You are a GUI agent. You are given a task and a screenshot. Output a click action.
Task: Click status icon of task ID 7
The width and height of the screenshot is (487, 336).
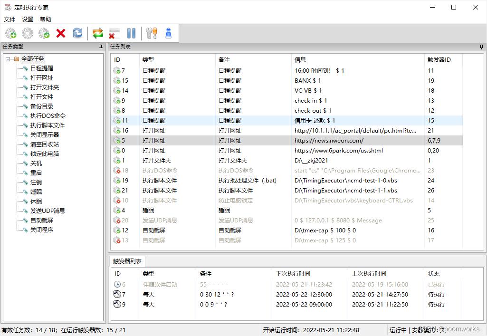(117, 71)
